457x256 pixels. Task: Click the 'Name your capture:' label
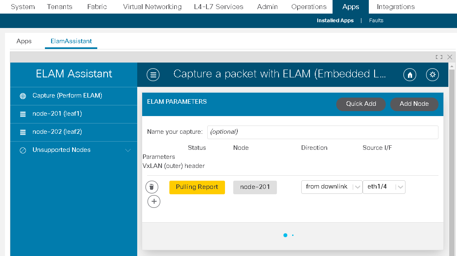click(175, 132)
